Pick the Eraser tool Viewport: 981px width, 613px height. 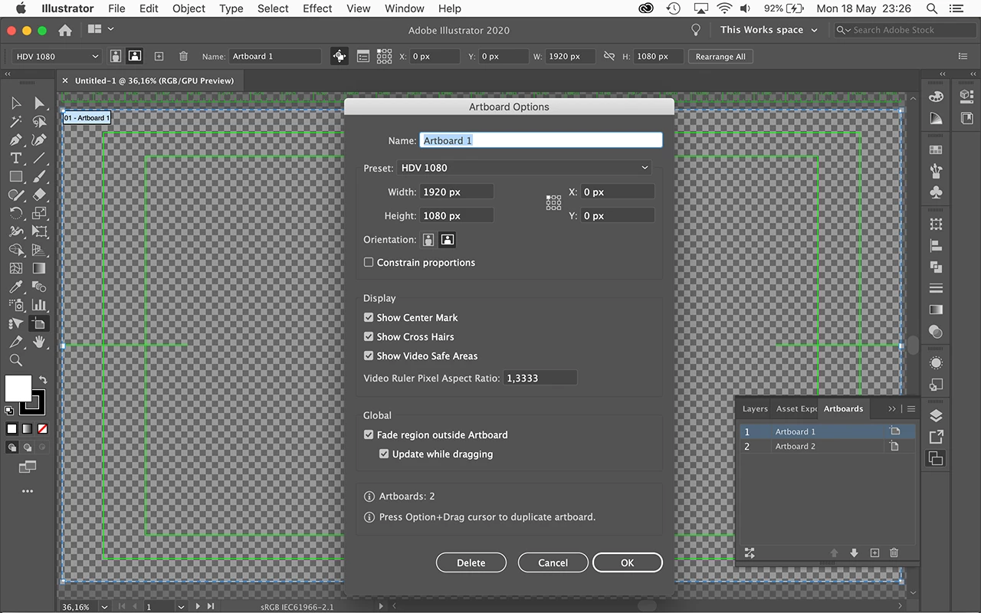pos(39,195)
